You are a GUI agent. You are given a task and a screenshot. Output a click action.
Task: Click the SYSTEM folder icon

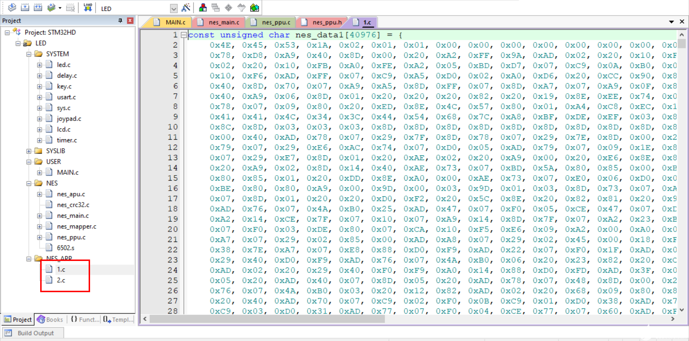pos(38,54)
